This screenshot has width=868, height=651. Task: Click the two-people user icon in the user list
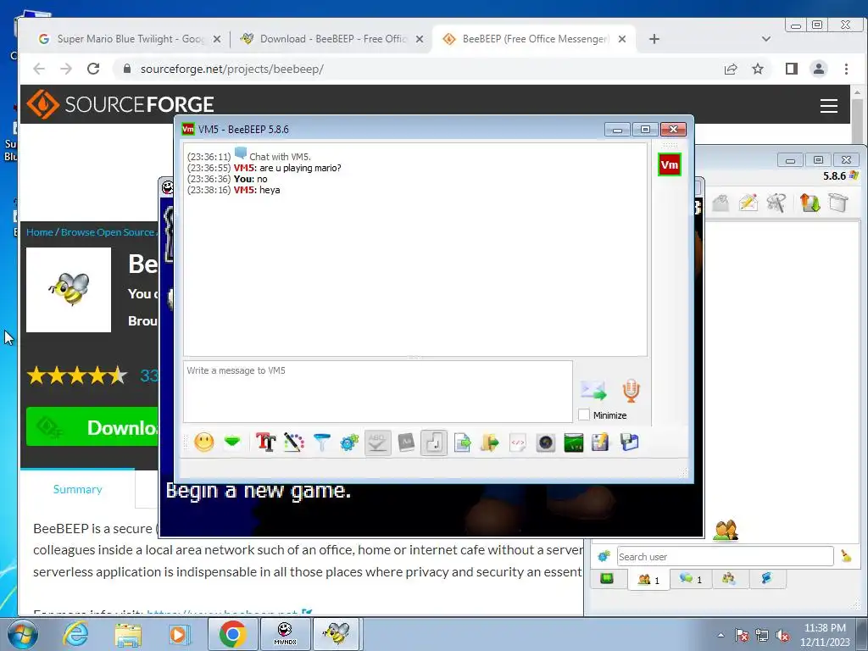click(x=726, y=531)
